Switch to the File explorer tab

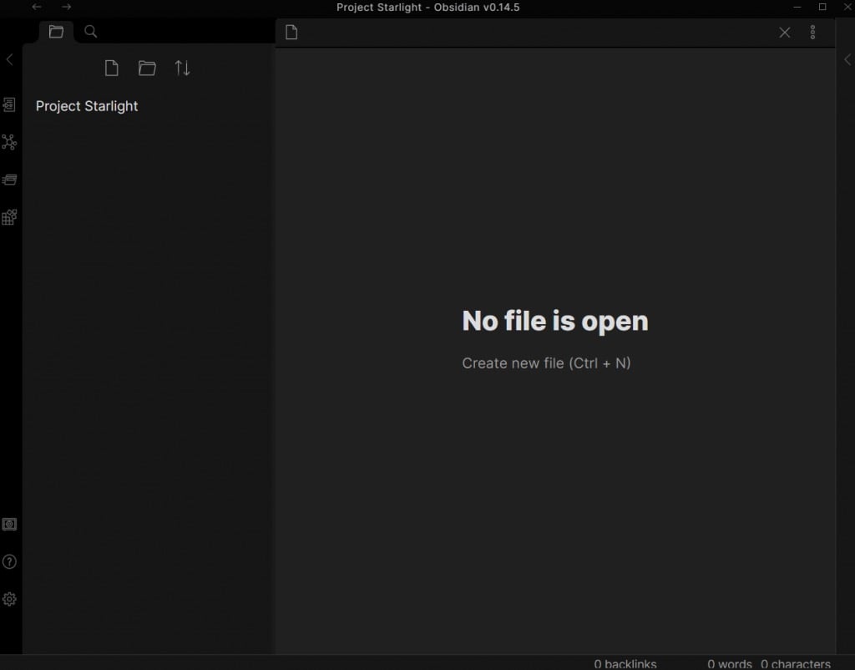[x=56, y=32]
